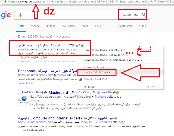The width and height of the screenshot is (174, 136).
Task: Click the blue magnifier search icon
Action: (x=144, y=14)
